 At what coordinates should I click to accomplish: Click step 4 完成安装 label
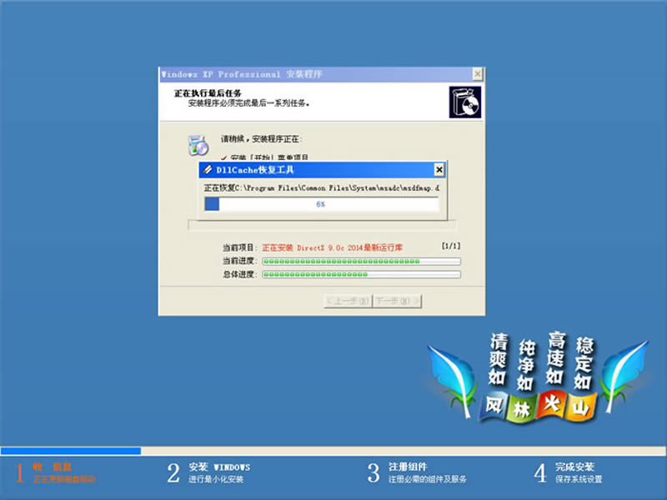(574, 467)
